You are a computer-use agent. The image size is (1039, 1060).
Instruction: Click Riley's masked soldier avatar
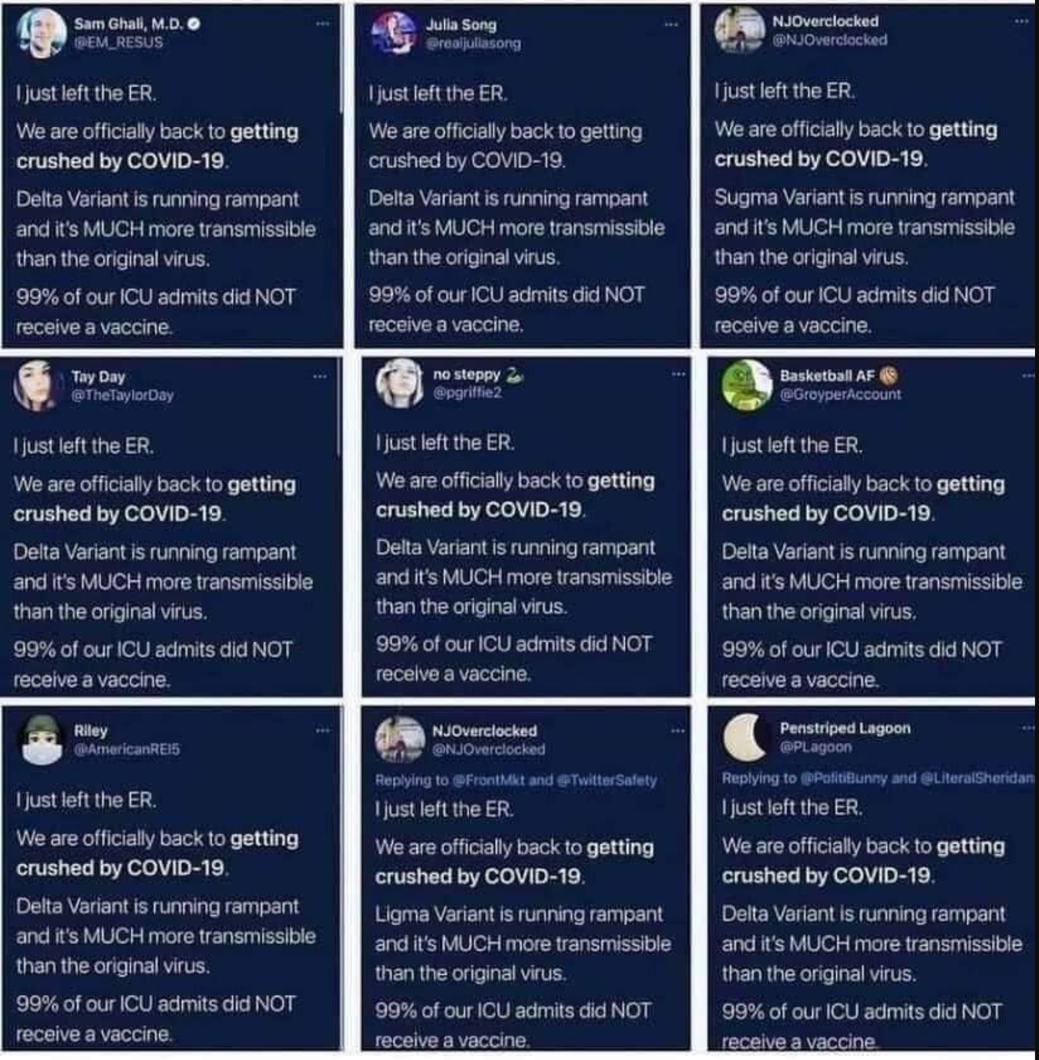42,739
